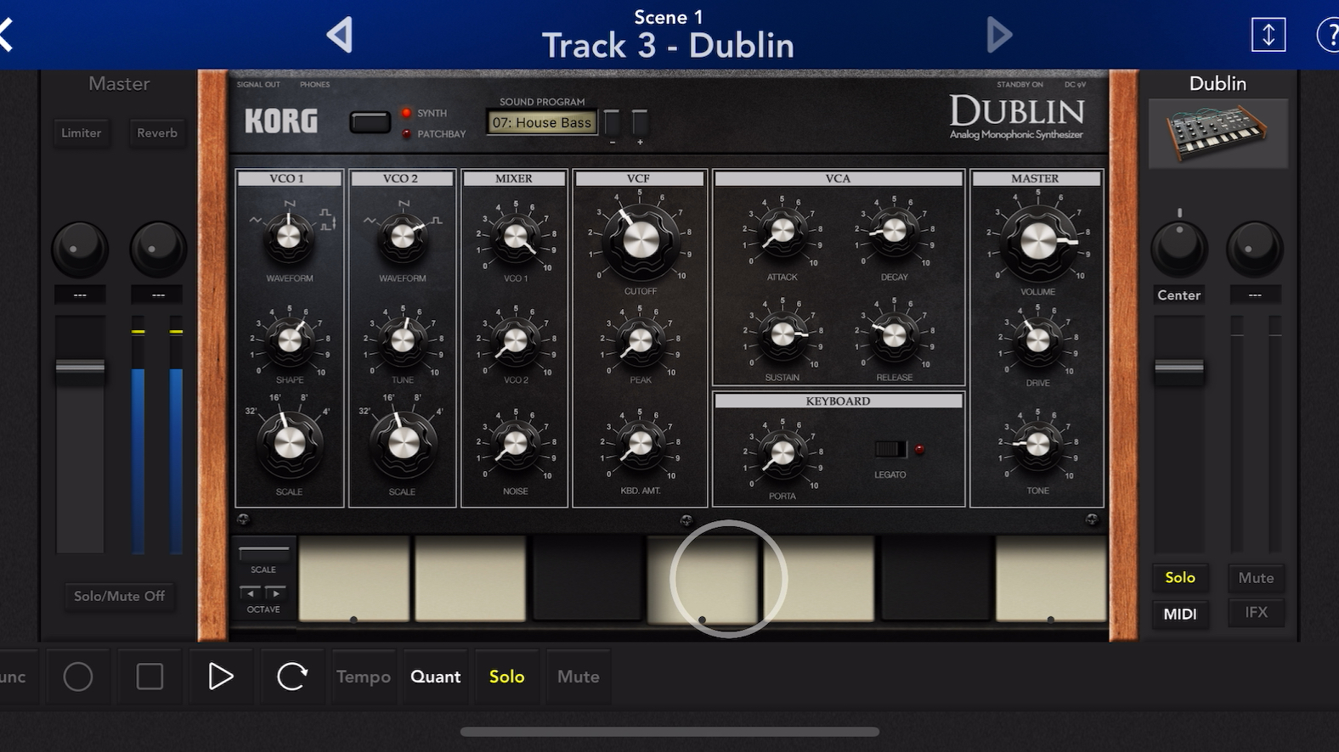Tap the circle record button
1339x752 pixels.
[x=78, y=676]
